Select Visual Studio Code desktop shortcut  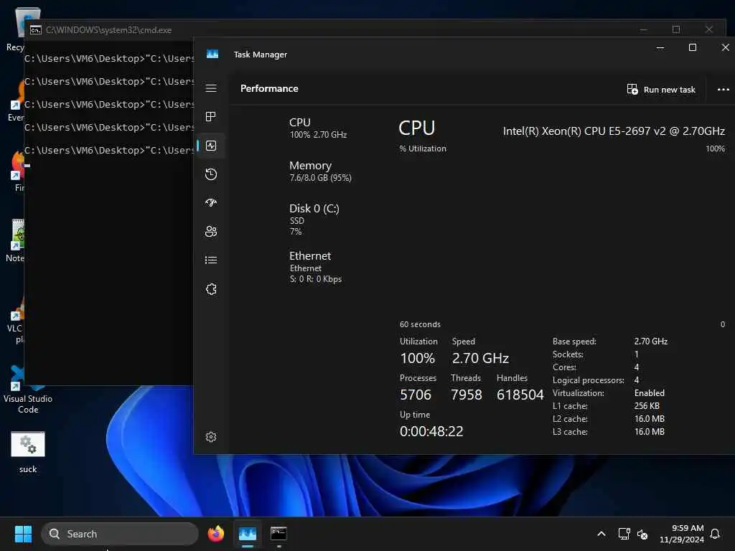[28, 391]
